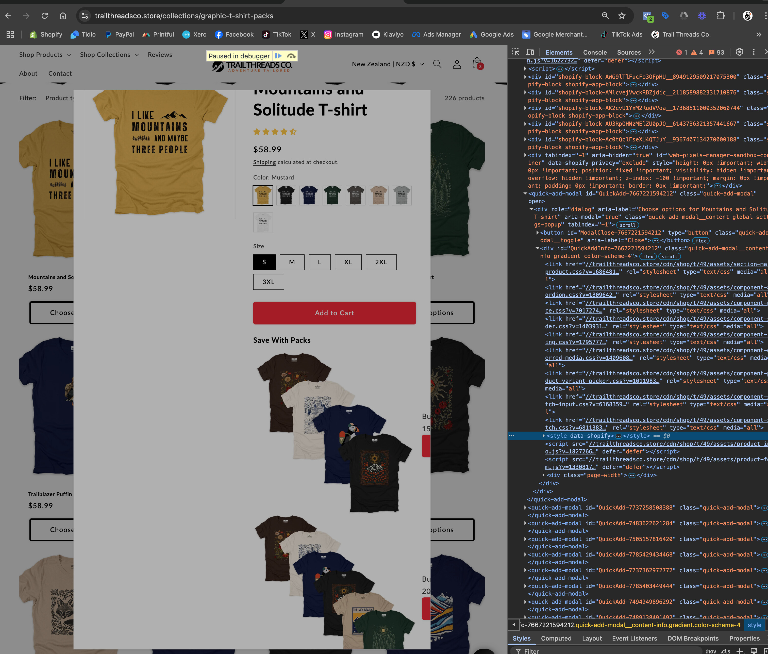Open the Google Ads bookmark
This screenshot has height=654, width=768.
492,35
